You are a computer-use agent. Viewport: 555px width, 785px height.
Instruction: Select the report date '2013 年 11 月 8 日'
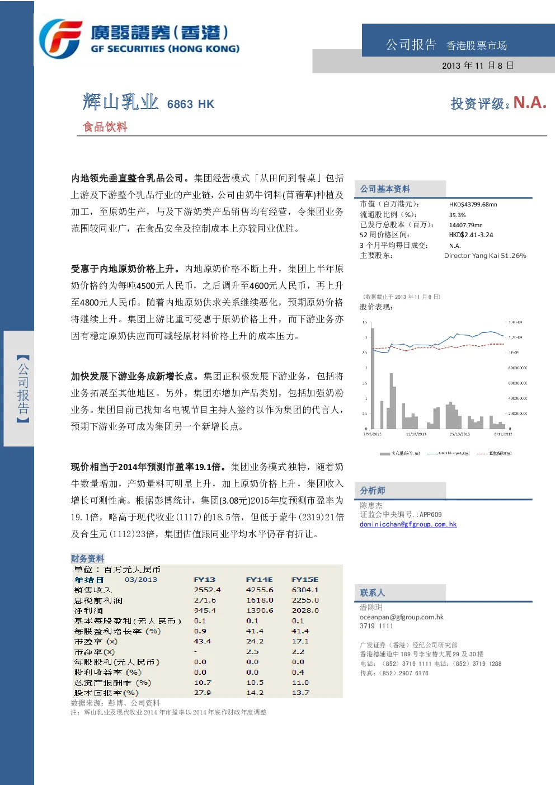tap(478, 65)
